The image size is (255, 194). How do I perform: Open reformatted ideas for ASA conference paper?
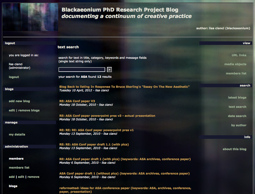coord(125,190)
